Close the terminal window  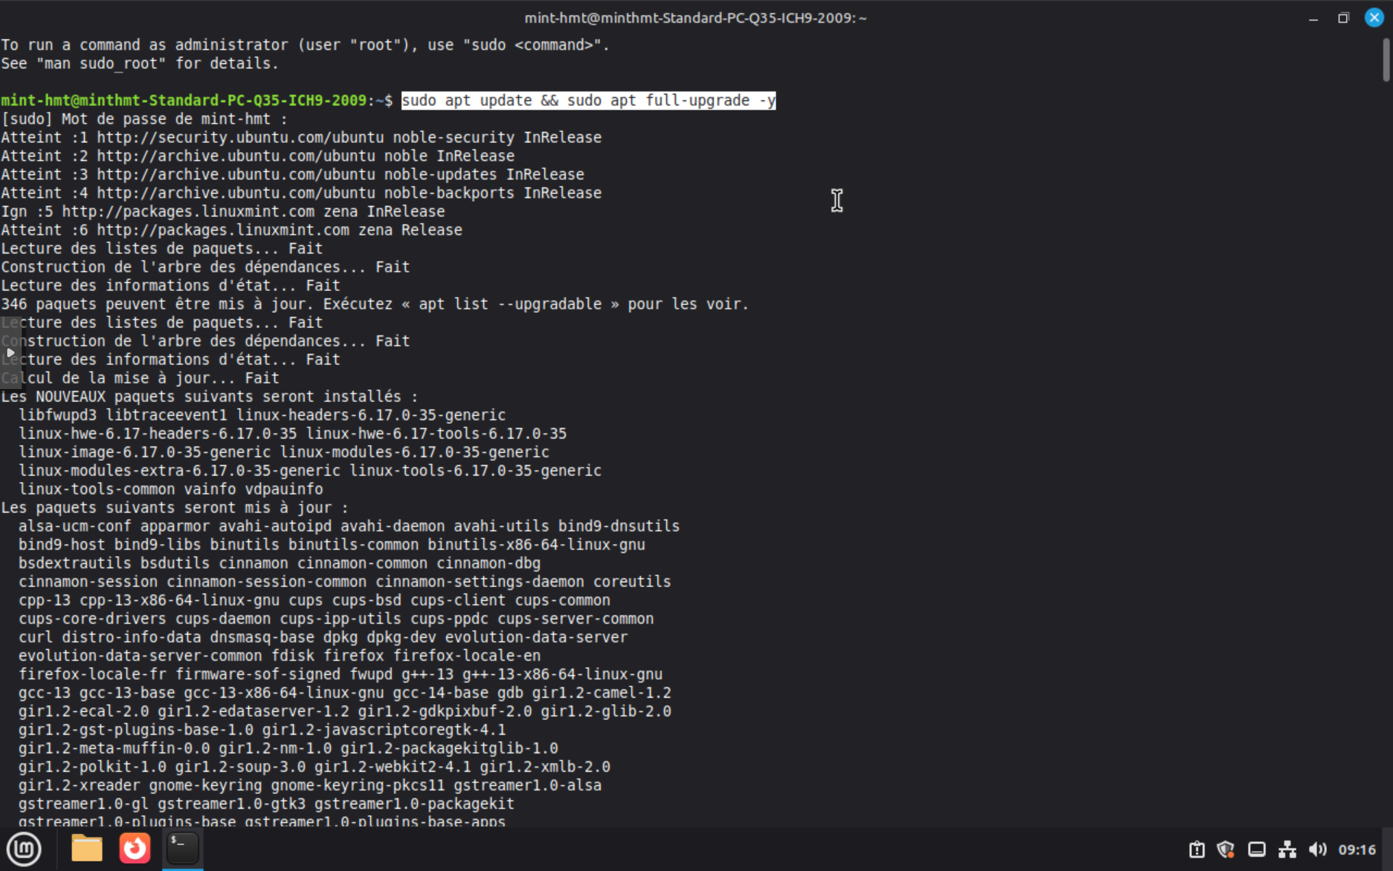[1374, 18]
